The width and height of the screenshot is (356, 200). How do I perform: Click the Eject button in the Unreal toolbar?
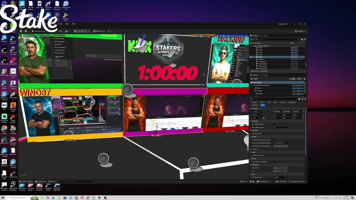click(x=85, y=31)
